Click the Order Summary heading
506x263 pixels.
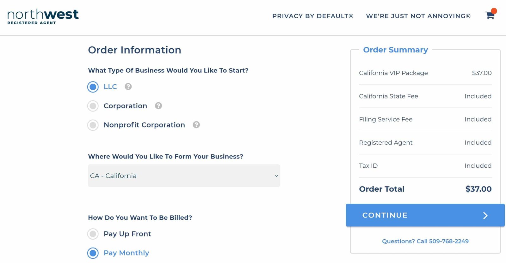395,50
